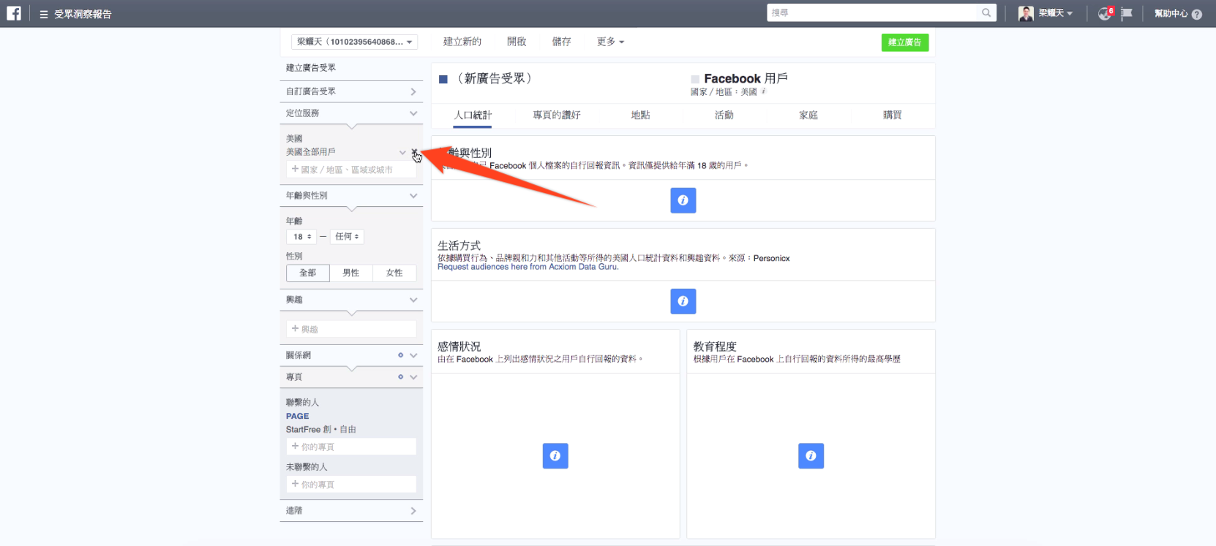The height and width of the screenshot is (546, 1216).
Task: Click info icon under 生活方式 card
Action: [683, 301]
